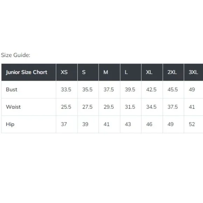Click the M size column header

pos(110,72)
